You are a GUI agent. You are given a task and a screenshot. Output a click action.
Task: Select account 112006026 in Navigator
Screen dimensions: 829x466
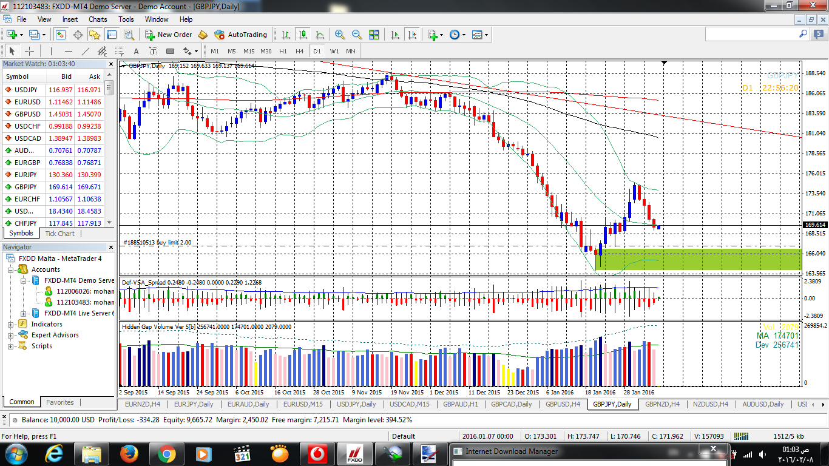coord(85,291)
